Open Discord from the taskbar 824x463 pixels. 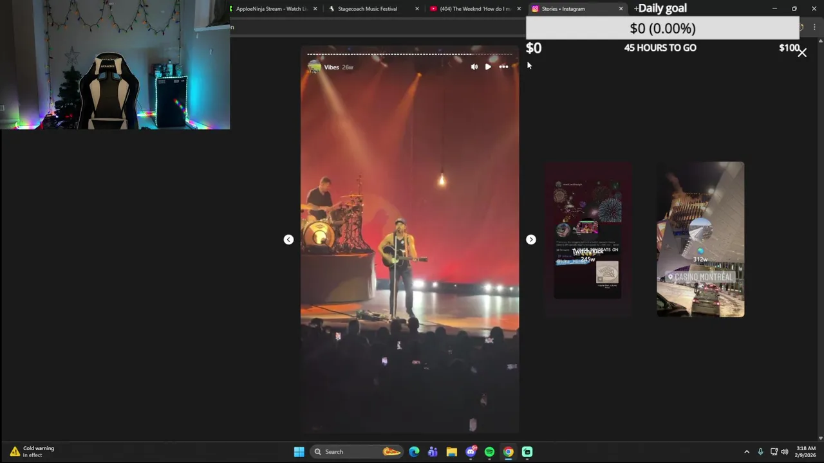tap(471, 451)
